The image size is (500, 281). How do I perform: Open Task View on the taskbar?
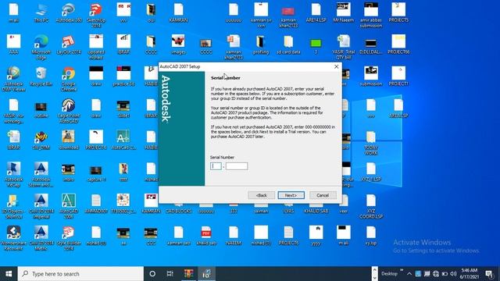pyautogui.click(x=170, y=274)
